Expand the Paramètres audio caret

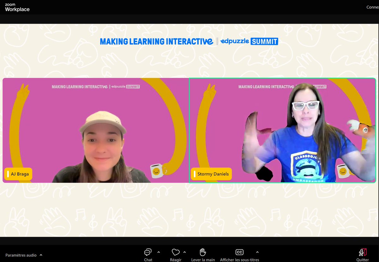41,255
